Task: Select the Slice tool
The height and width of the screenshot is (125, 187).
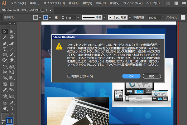Action: (x=12, y=103)
